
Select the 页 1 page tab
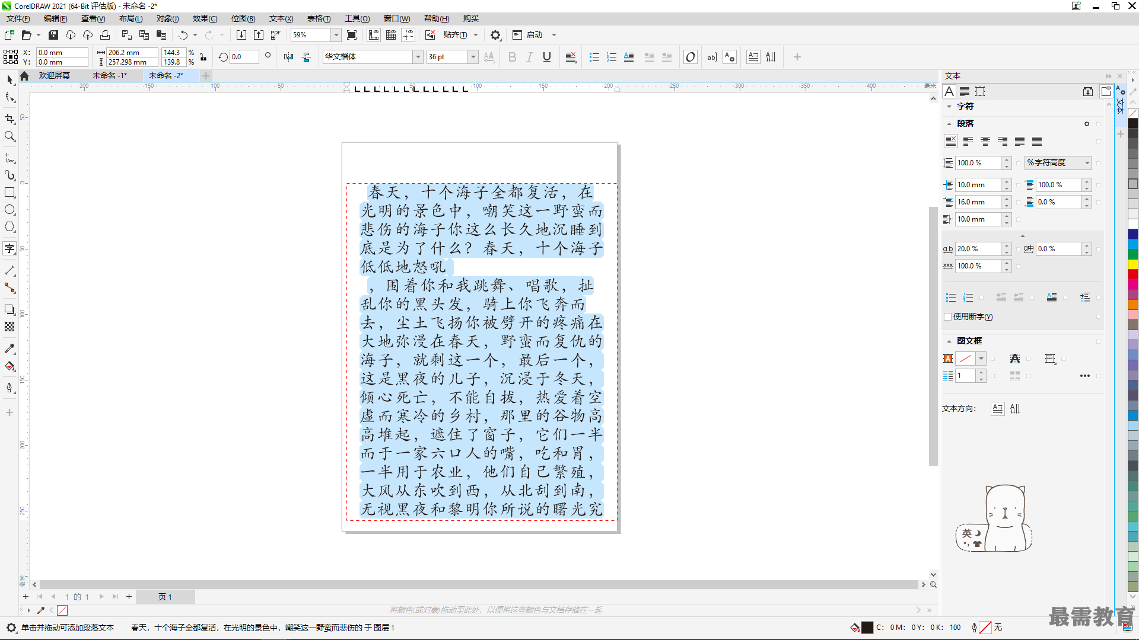(x=165, y=597)
